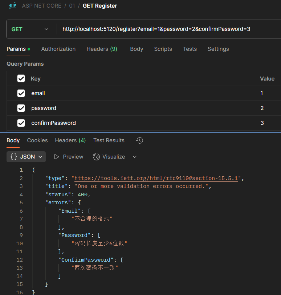Click the Preview play icon

(x=57, y=157)
